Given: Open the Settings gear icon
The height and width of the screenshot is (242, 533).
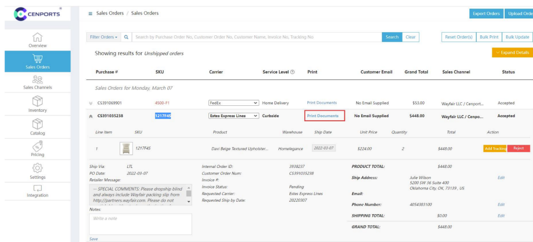Looking at the screenshot, I should 37,168.
